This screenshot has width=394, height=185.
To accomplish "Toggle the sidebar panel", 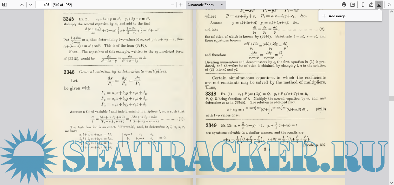I will click(x=5, y=5).
